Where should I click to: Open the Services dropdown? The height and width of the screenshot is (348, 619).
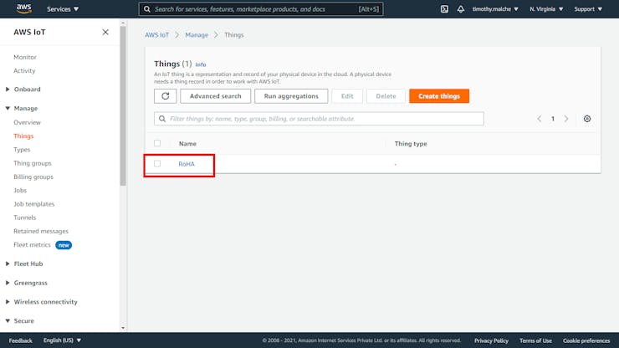(63, 9)
